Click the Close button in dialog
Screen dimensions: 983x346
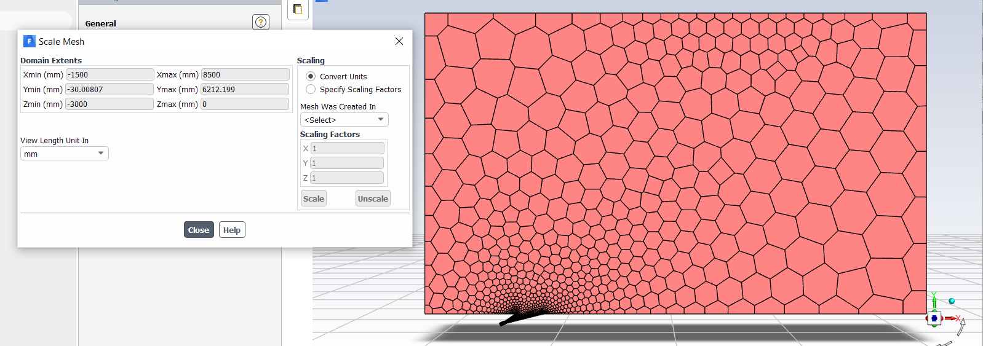coord(199,230)
